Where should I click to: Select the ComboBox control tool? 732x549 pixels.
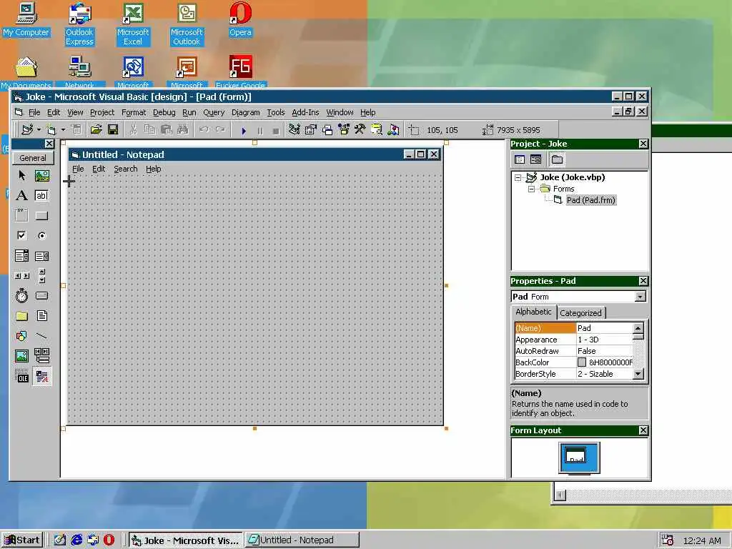tap(21, 256)
